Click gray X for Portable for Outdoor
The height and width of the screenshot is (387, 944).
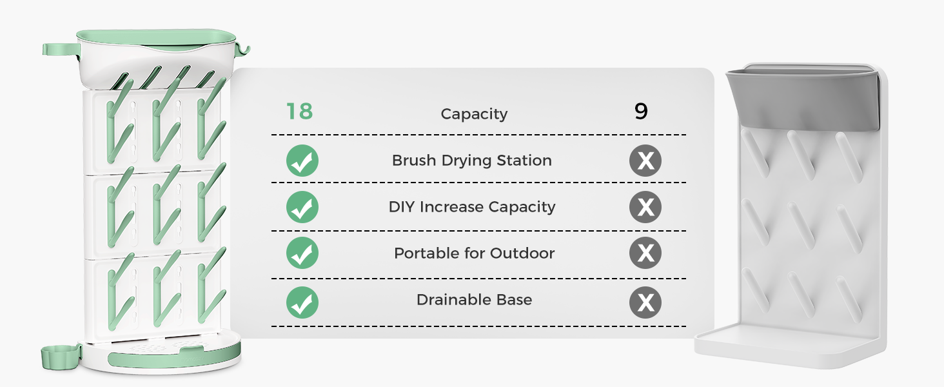(645, 253)
